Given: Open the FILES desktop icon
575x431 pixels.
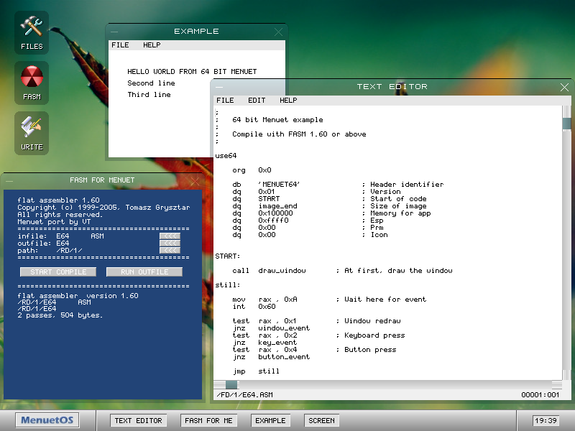Looking at the screenshot, I should [x=32, y=32].
